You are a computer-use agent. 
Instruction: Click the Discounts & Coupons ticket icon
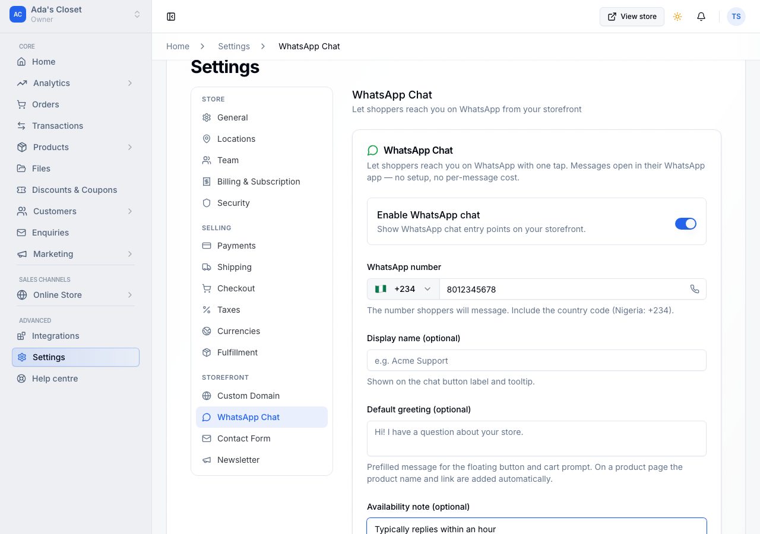(21, 190)
